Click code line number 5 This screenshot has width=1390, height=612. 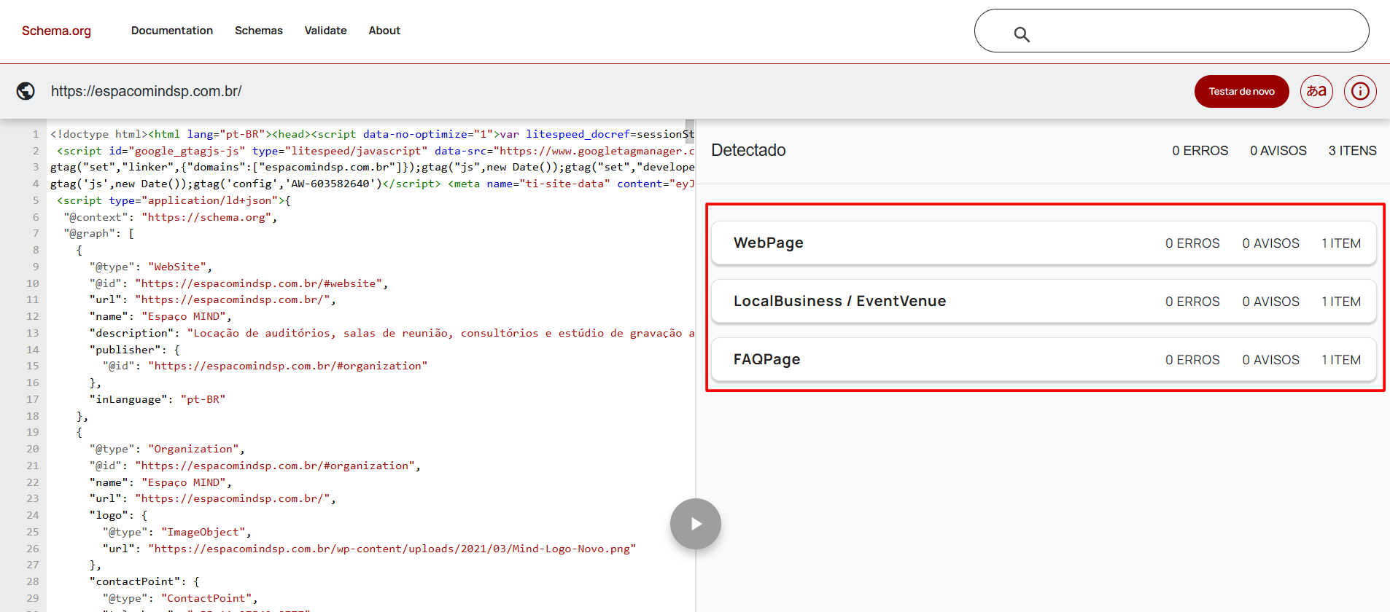(36, 200)
